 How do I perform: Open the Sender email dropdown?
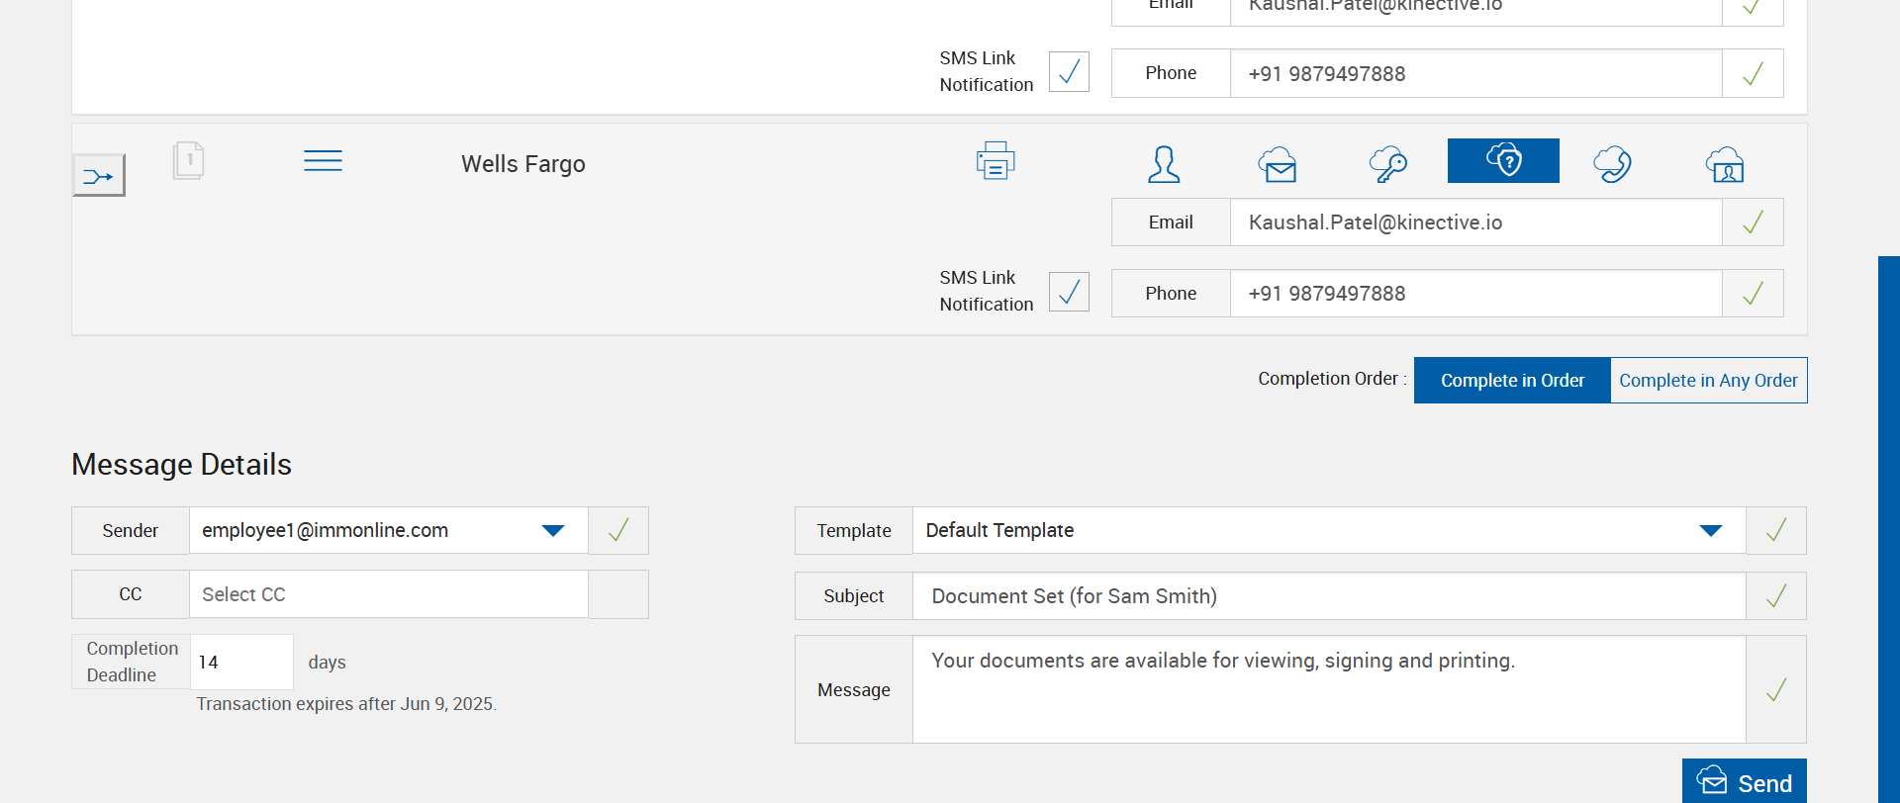553,531
